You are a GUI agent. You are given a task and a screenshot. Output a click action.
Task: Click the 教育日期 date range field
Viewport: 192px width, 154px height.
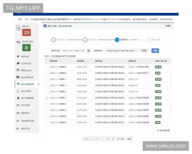74,51
